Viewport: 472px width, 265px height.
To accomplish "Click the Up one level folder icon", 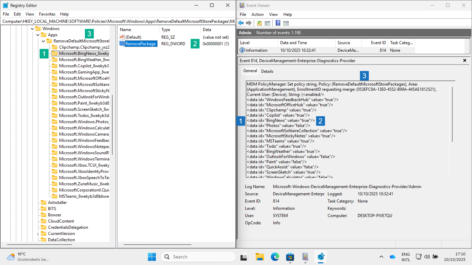I will (x=259, y=23).
